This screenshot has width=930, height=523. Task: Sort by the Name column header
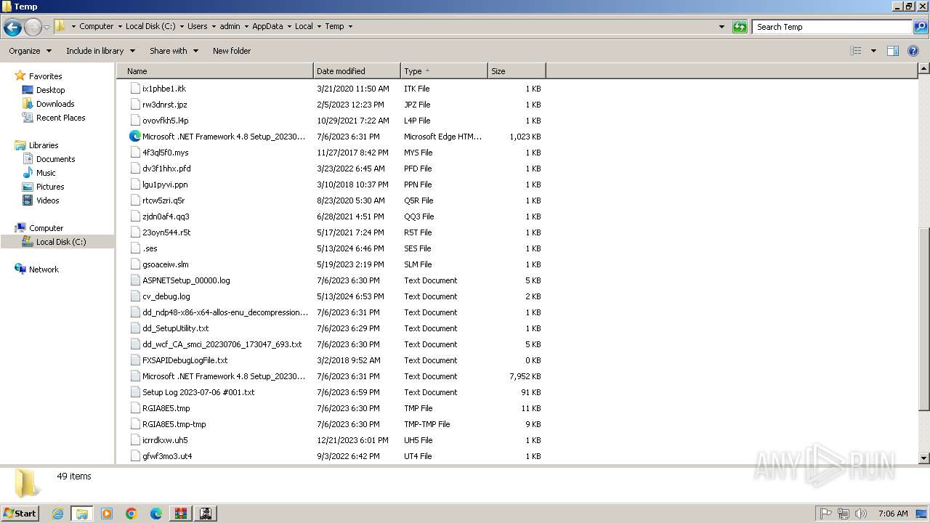215,71
